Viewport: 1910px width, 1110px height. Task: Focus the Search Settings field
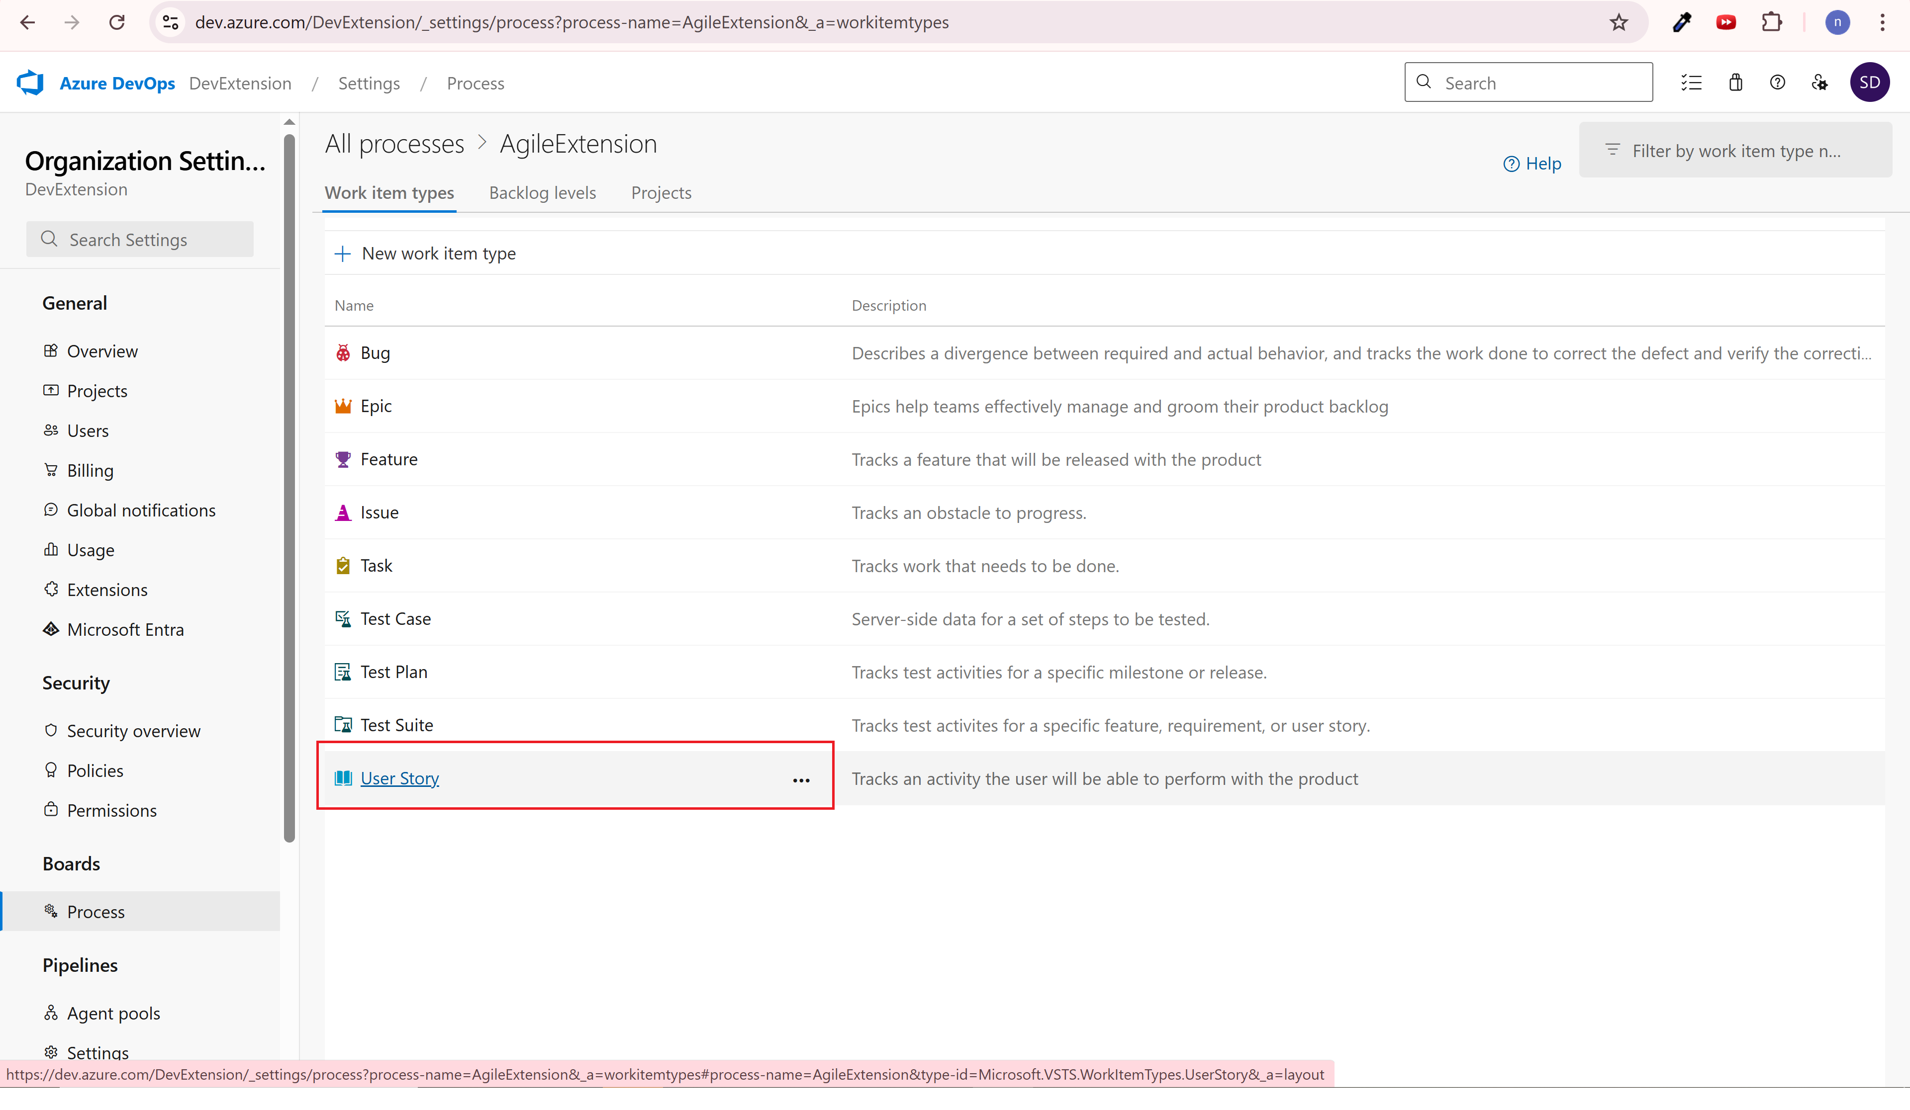click(x=140, y=240)
